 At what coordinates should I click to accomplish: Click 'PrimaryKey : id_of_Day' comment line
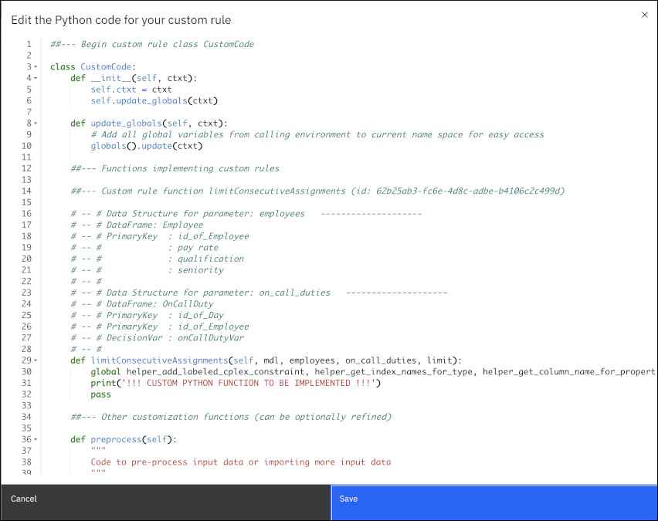coord(148,315)
